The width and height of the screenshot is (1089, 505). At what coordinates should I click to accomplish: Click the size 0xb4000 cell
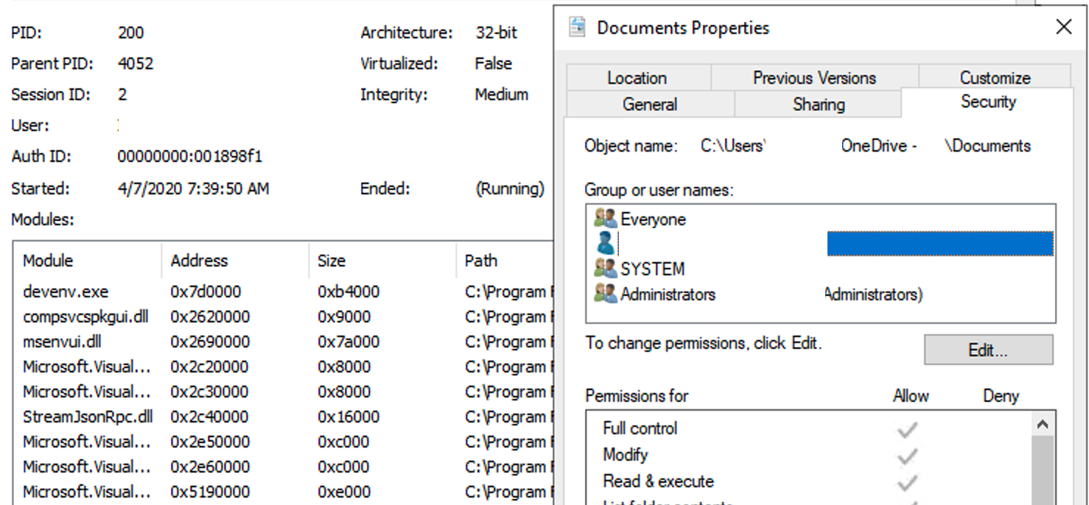[349, 292]
